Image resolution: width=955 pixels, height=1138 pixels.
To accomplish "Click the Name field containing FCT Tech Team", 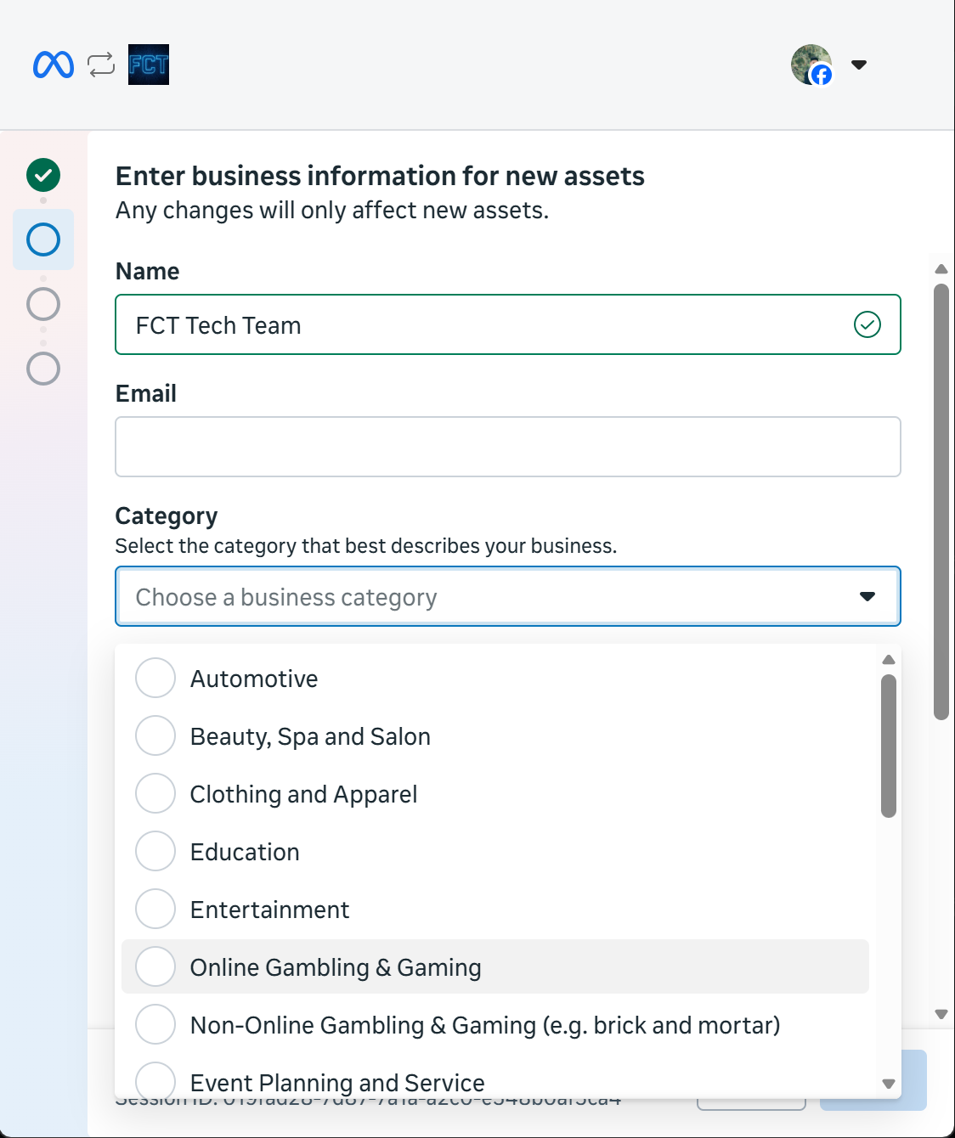I will click(508, 324).
